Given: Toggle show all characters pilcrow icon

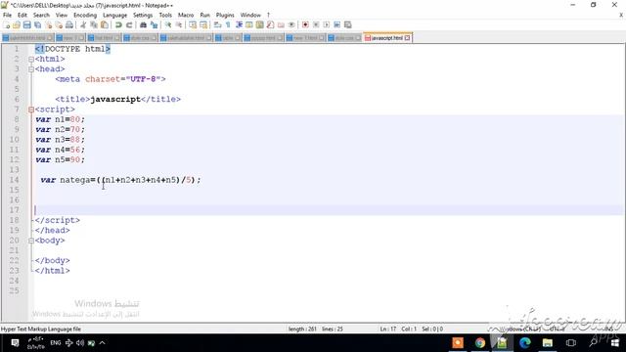Looking at the screenshot, I should point(228,24).
